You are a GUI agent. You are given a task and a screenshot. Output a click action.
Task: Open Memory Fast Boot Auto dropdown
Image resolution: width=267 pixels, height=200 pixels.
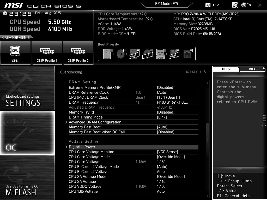coord(162,127)
